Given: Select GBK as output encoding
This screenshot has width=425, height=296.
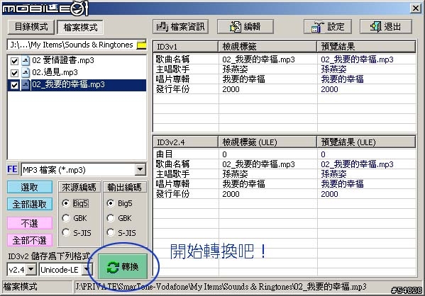Looking at the screenshot, I should [111, 218].
